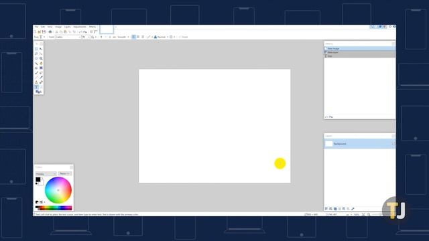Open the Effects menu

click(x=93, y=27)
